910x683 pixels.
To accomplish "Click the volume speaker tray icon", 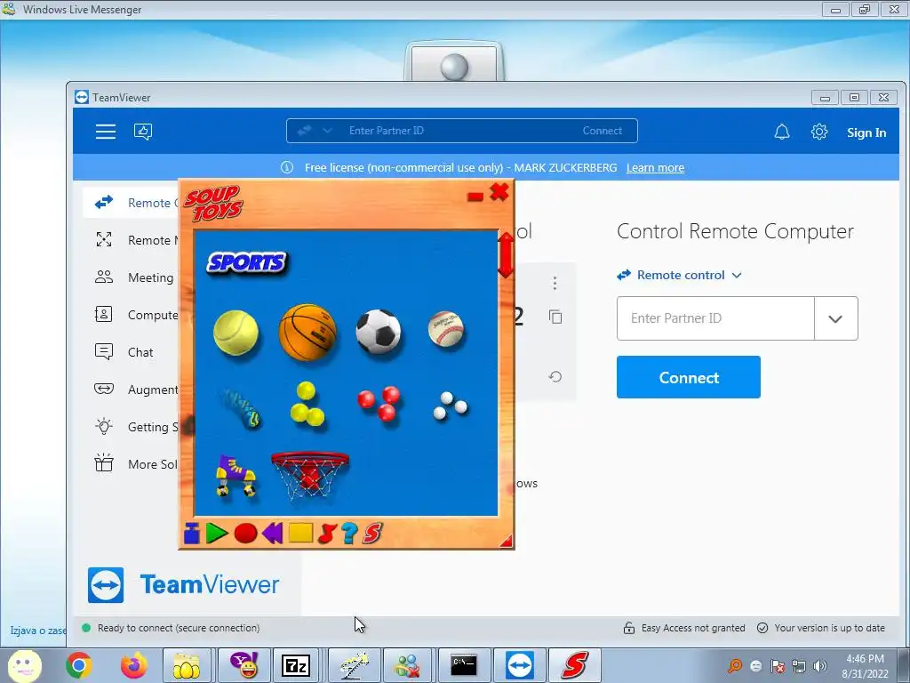I will click(820, 666).
